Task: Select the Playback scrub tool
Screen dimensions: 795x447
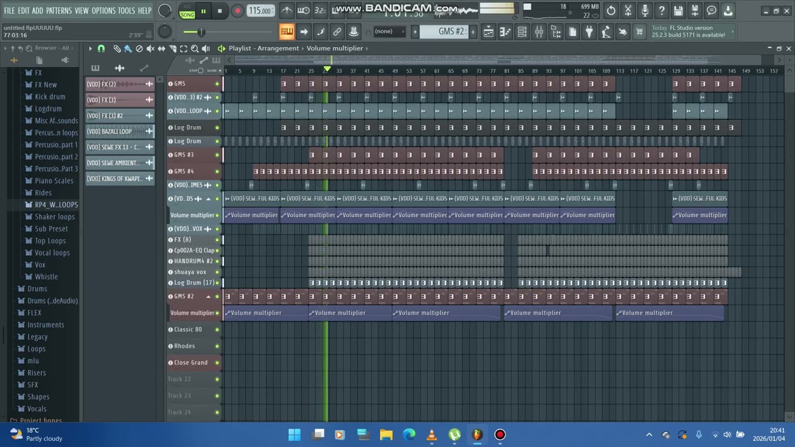Action: click(x=206, y=48)
